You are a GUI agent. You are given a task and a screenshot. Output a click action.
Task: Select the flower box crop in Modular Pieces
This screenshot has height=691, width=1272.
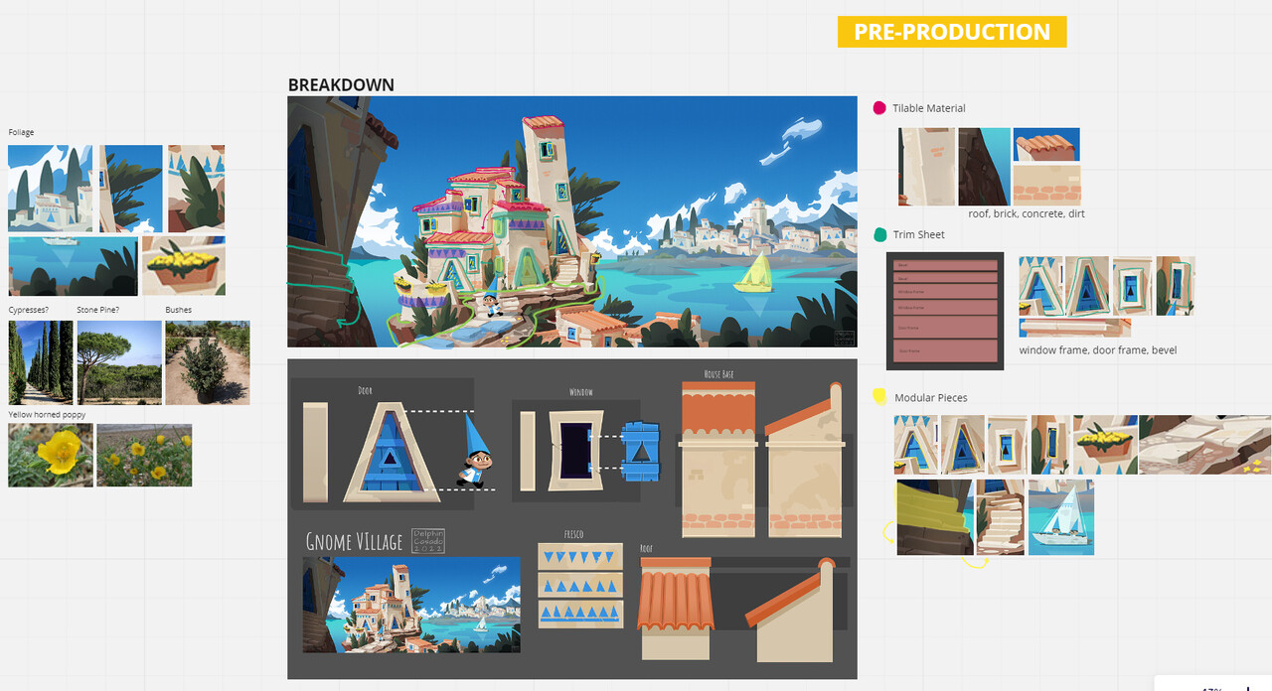pyautogui.click(x=1105, y=445)
